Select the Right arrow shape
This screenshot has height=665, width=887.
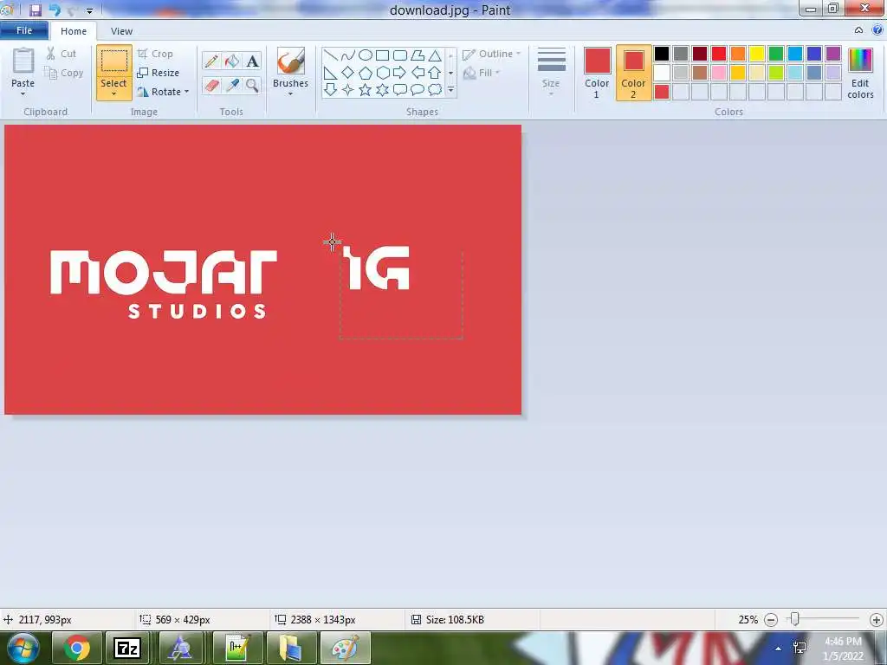coord(400,73)
